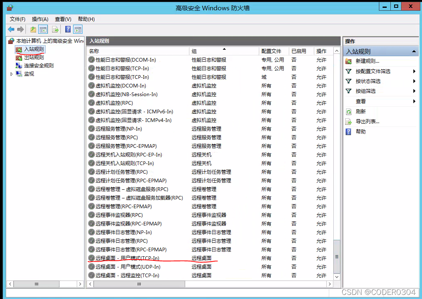
Task: Click status icon of 远程事件日志管理(NP-In) rule
Action: (x=92, y=232)
